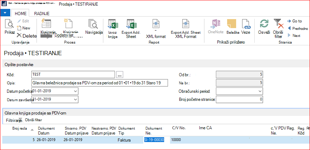Viewport: 310px width, 150px height.
Task: Click the 10000 C/V No. cell
Action: [x=176, y=140]
